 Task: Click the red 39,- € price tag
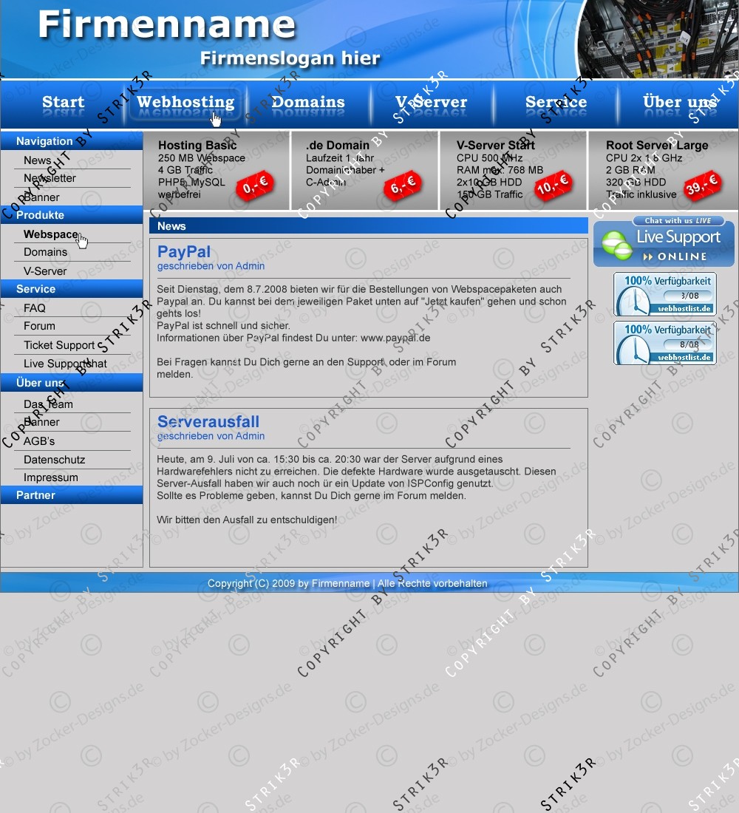pyautogui.click(x=701, y=186)
